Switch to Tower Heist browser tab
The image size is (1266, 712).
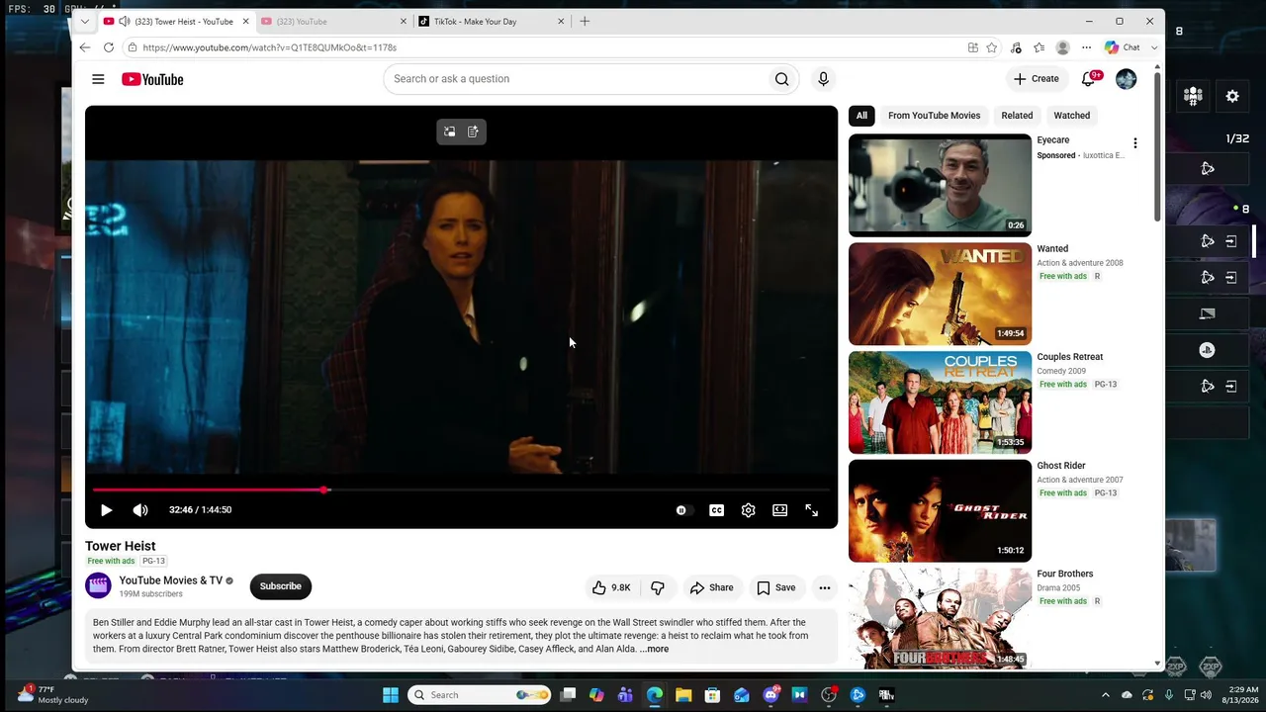(176, 21)
